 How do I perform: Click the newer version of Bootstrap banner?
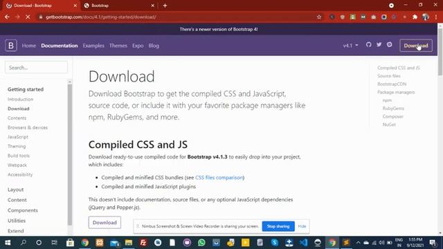219,29
